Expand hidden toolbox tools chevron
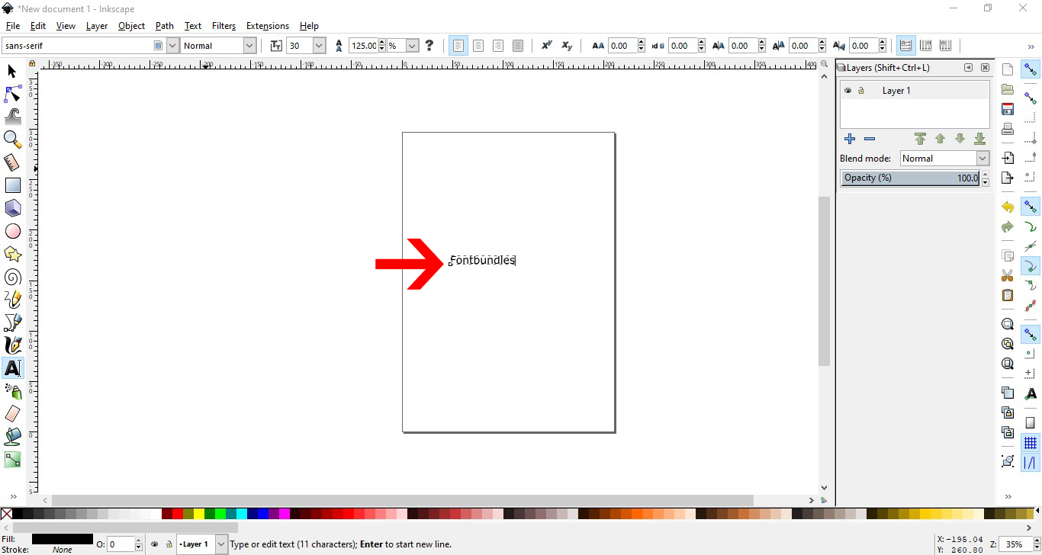 click(13, 497)
